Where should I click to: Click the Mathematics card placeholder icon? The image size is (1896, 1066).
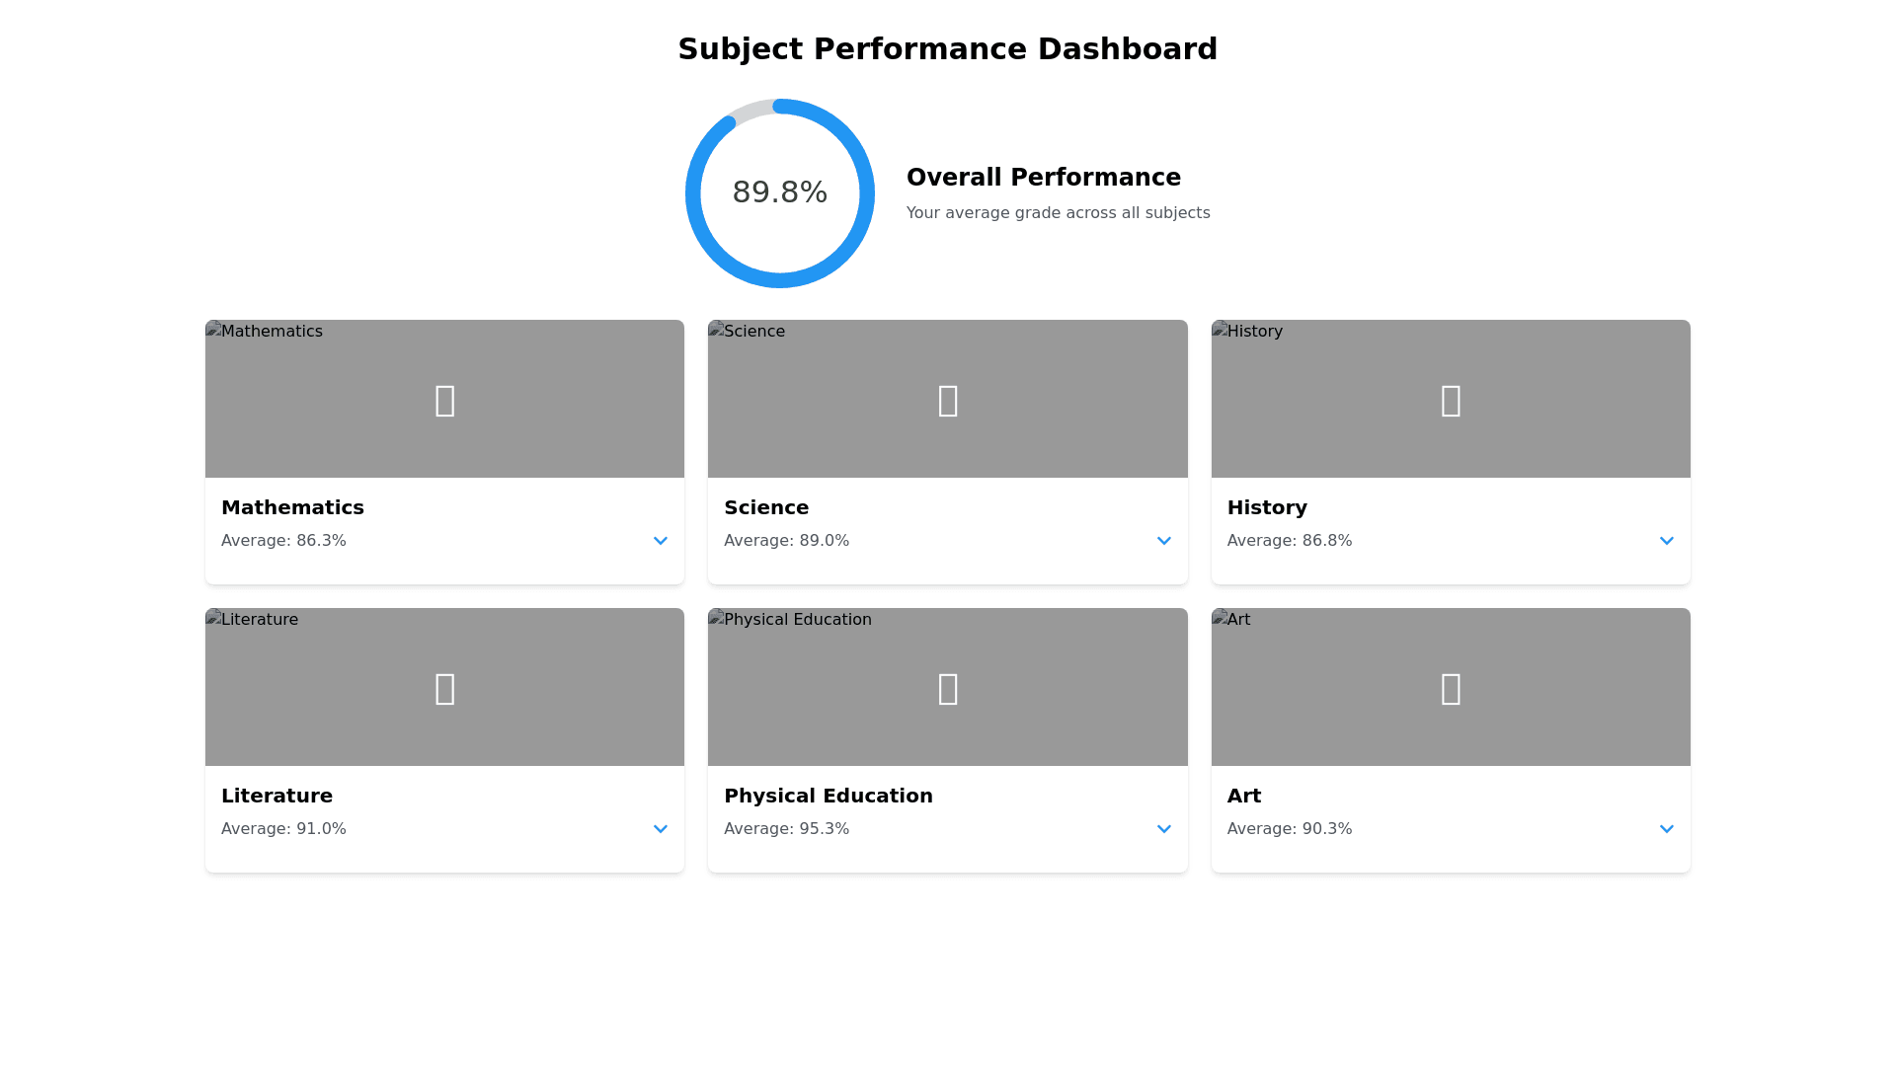(444, 400)
